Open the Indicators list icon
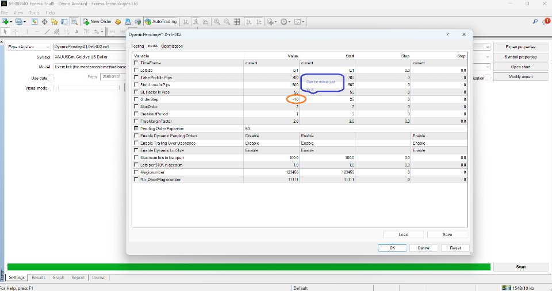The height and width of the screenshot is (291, 552). [x=270, y=21]
